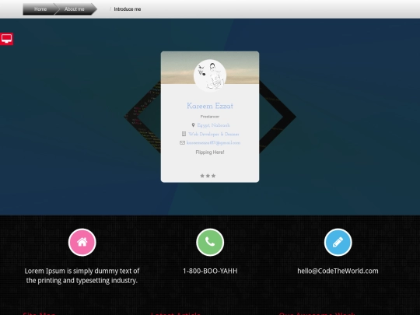The image size is (420, 315).
Task: Click the hello@CodeTheWorld.com email
Action: [x=338, y=271]
